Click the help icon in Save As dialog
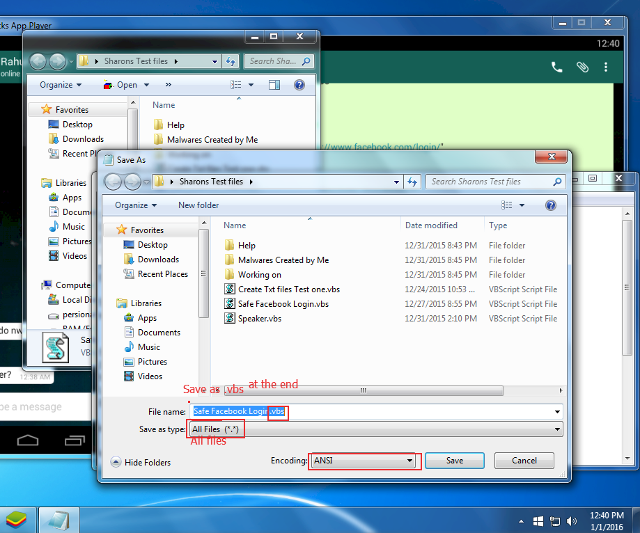Screen dimensions: 640x533 tap(551, 205)
